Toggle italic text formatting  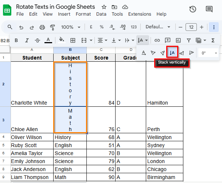(x=27, y=40)
